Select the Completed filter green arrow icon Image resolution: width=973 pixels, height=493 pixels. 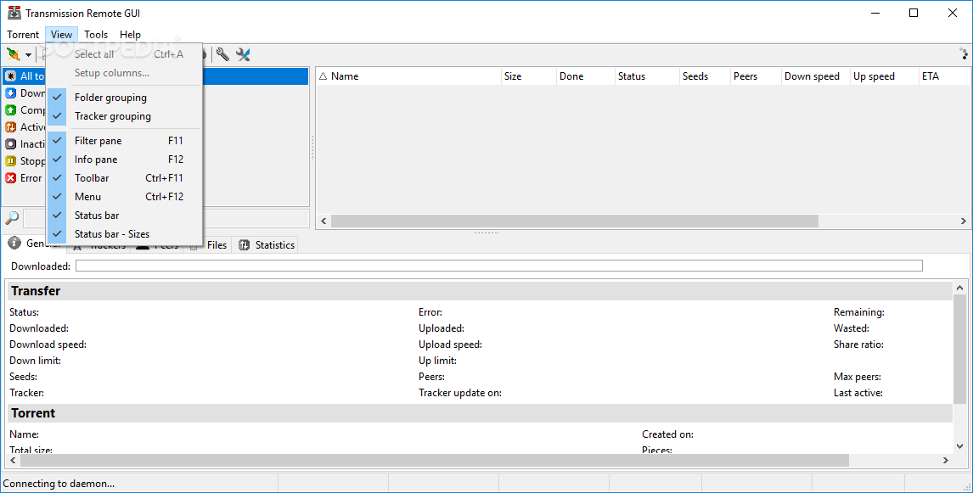point(10,109)
